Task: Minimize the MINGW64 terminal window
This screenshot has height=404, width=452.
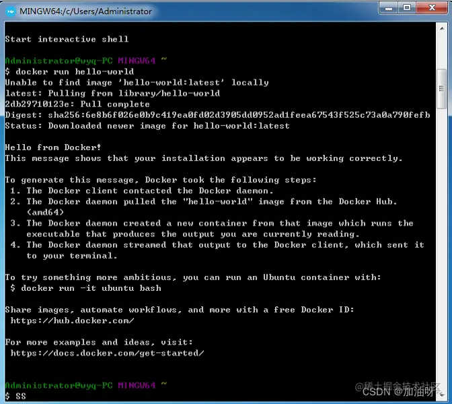Action: tap(389, 8)
